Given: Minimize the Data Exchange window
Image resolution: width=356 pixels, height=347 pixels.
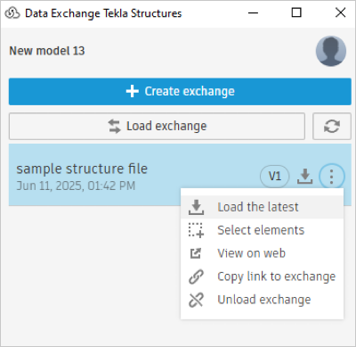Looking at the screenshot, I should click(253, 12).
